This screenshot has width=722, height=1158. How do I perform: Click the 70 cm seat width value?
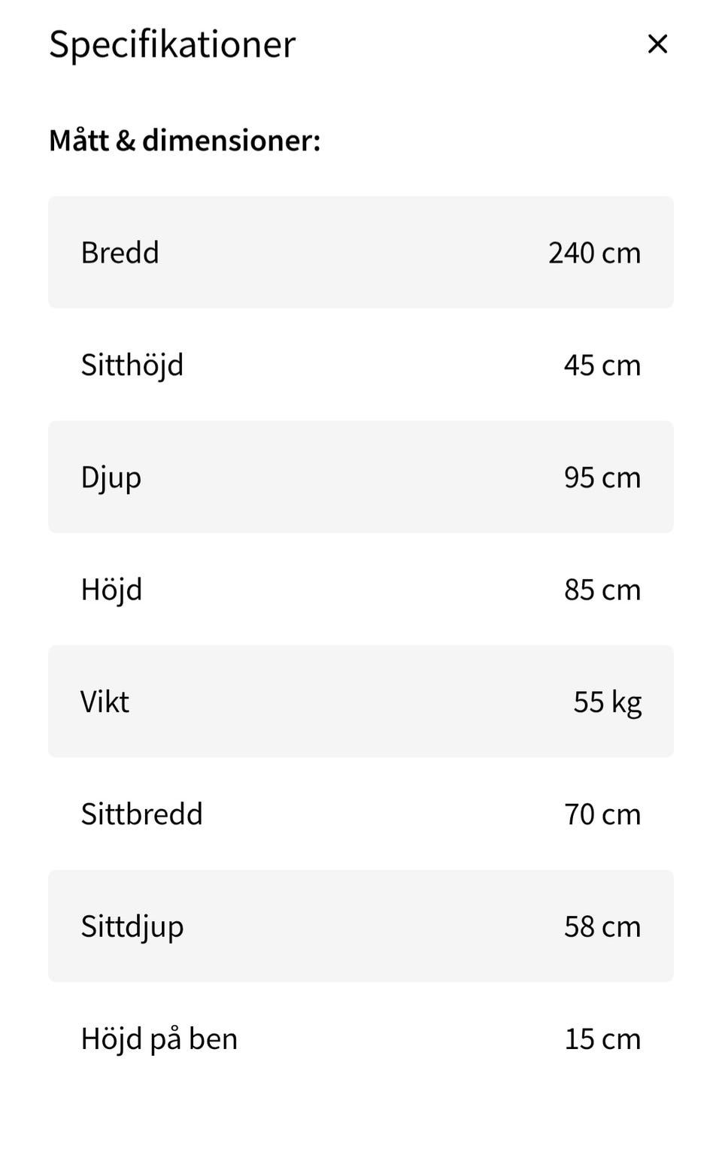pyautogui.click(x=602, y=814)
